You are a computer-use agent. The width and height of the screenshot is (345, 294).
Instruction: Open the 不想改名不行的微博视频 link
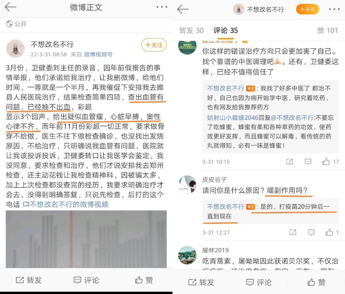coord(65,204)
